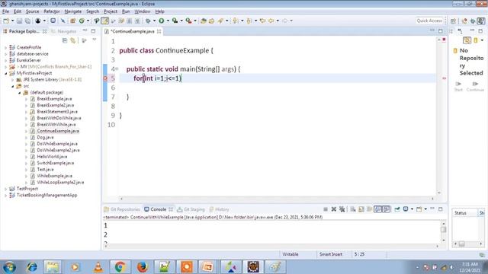The width and height of the screenshot is (488, 274).
Task: Click the Save icon in toolbar
Action: coord(19,21)
